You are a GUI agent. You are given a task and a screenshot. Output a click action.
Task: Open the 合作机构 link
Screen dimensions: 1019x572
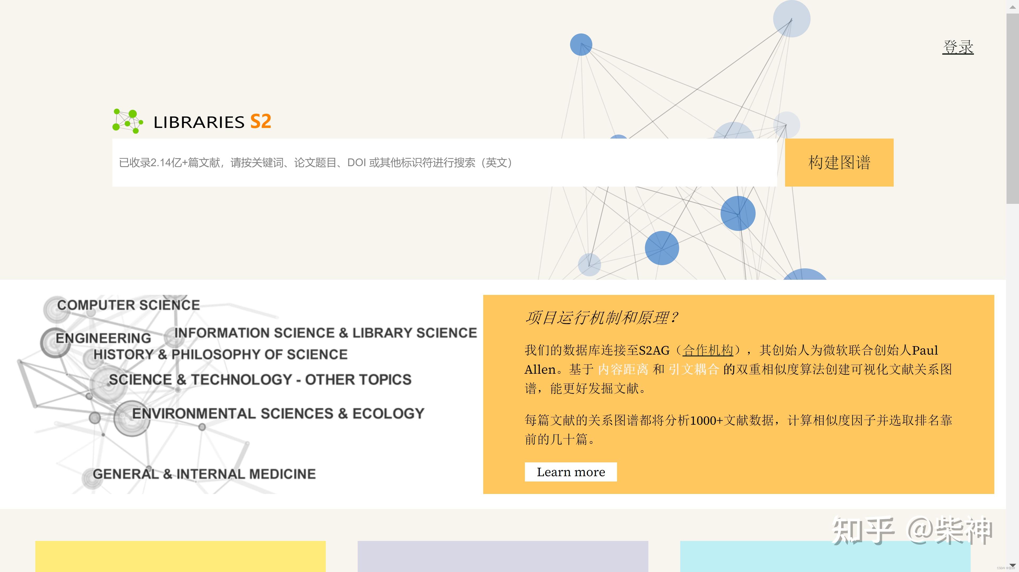708,350
